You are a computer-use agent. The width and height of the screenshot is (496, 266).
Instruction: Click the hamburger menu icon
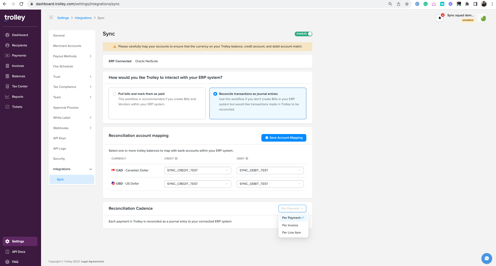(51, 18)
